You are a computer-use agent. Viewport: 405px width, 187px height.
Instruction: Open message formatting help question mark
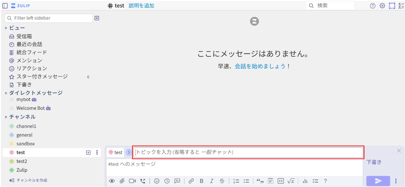pyautogui.click(x=325, y=181)
